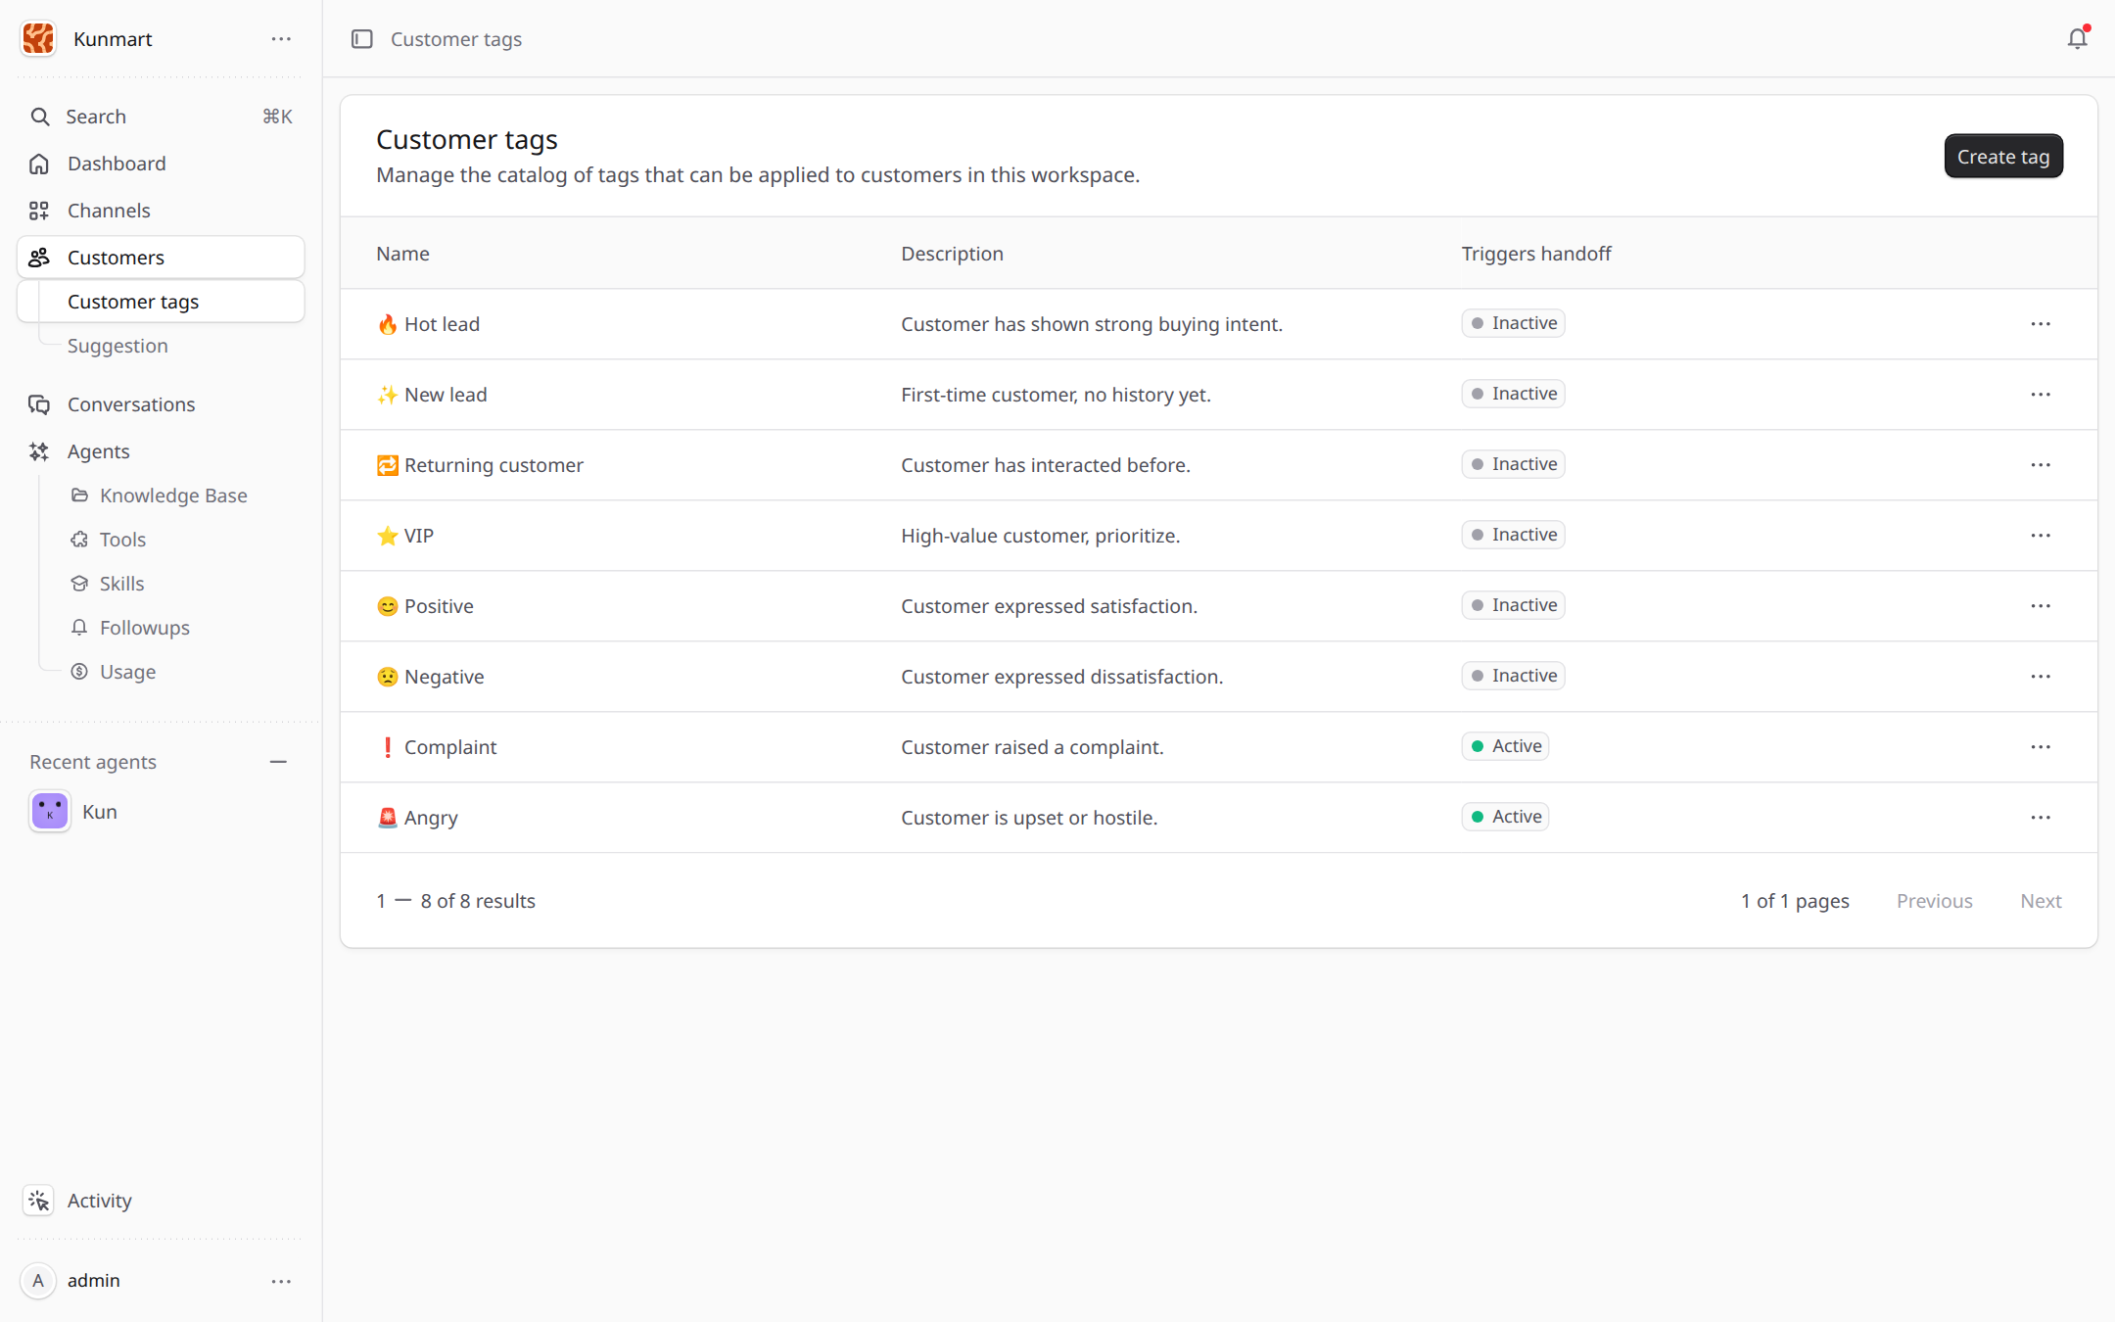Click the Create tag button

tap(2003, 157)
